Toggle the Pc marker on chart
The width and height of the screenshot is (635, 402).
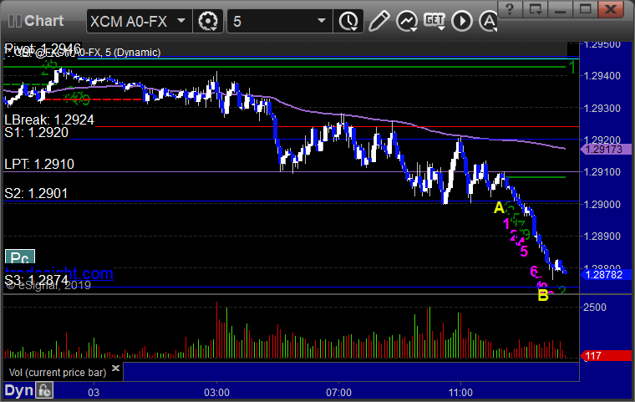click(20, 257)
